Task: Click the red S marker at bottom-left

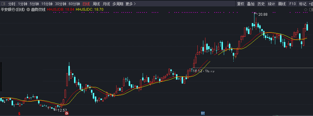Action: tap(19, 114)
